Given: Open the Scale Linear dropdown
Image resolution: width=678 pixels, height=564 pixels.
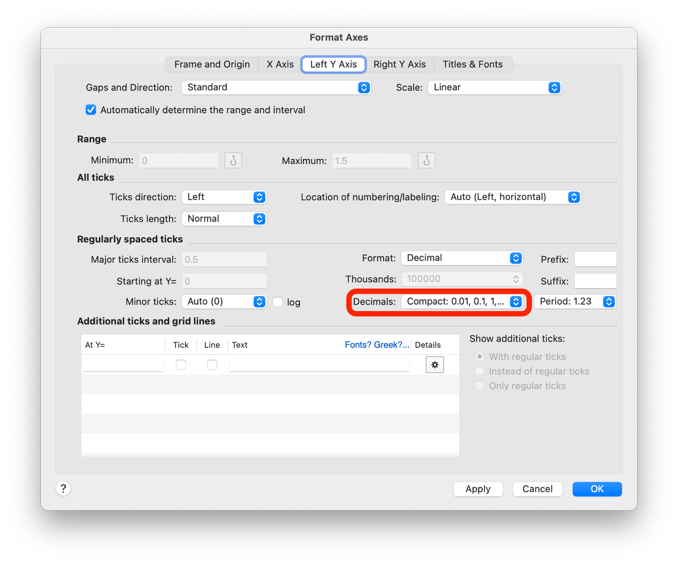Looking at the screenshot, I should pyautogui.click(x=495, y=87).
